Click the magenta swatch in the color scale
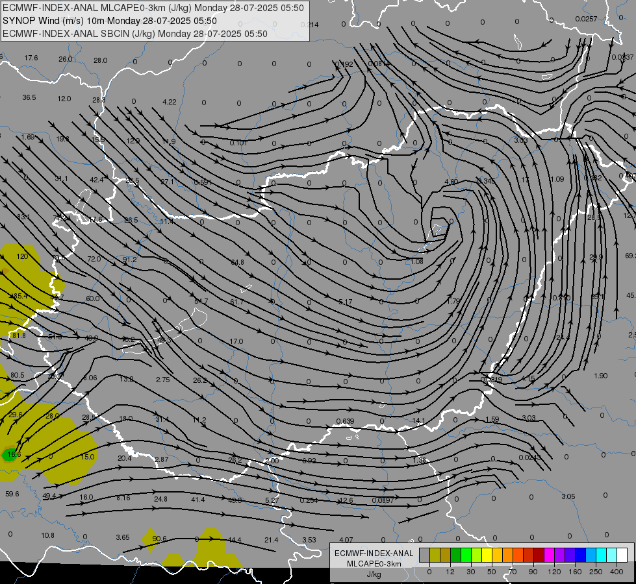Image resolution: width=636 pixels, height=584 pixels. click(x=549, y=555)
